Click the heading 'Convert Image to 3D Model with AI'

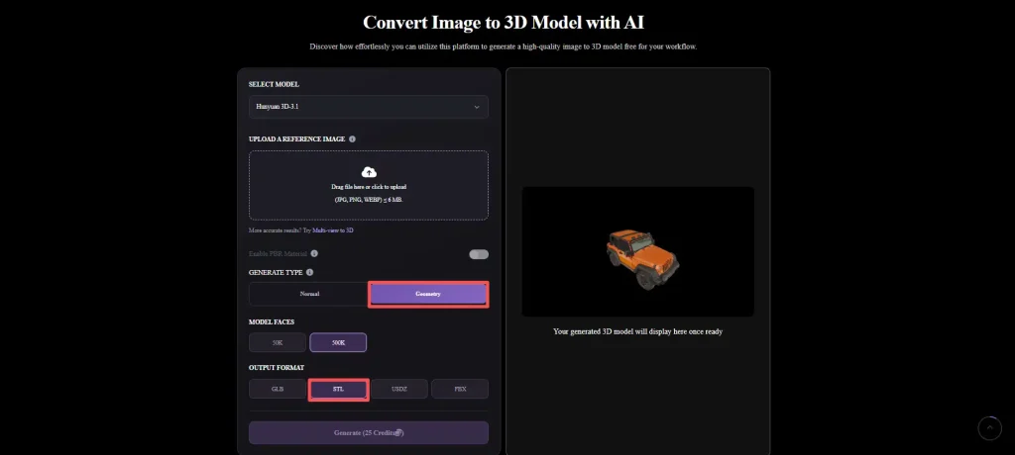(503, 23)
